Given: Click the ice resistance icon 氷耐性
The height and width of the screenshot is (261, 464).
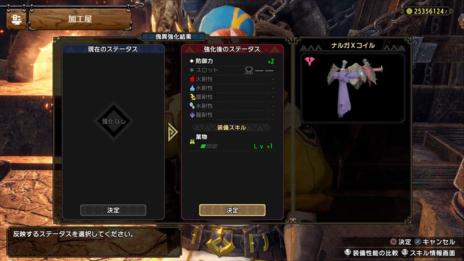Looking at the screenshot, I should click(192, 106).
